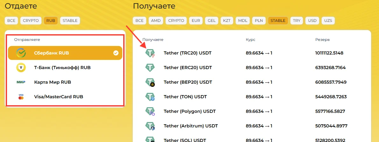This screenshot has height=142, width=379.
Task: Click the Mir card logo icon
Action: point(21,82)
